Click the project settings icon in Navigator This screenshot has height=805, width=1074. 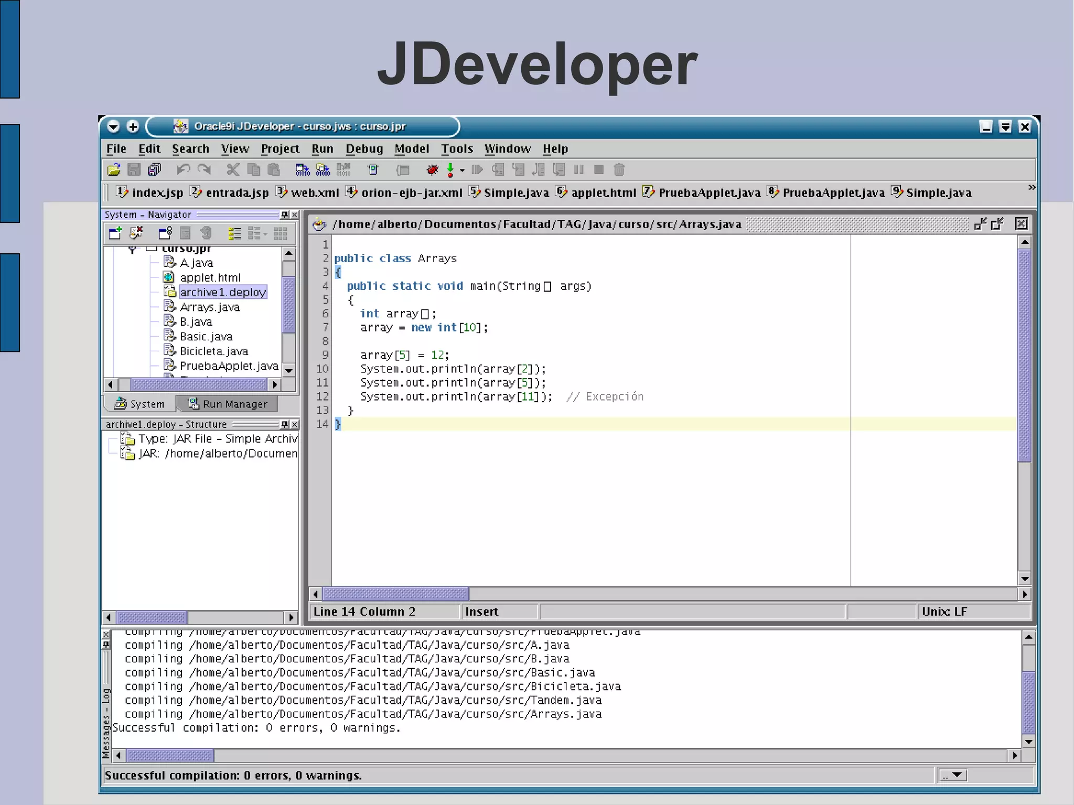[x=165, y=233]
